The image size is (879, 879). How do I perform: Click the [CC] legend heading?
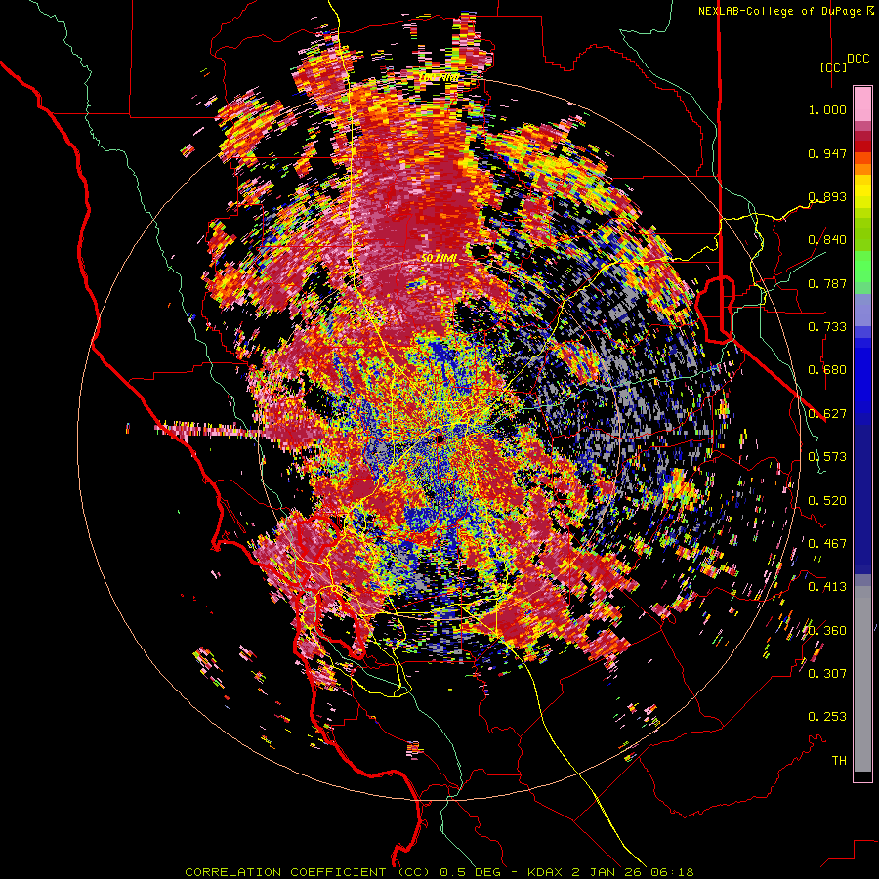(x=834, y=67)
